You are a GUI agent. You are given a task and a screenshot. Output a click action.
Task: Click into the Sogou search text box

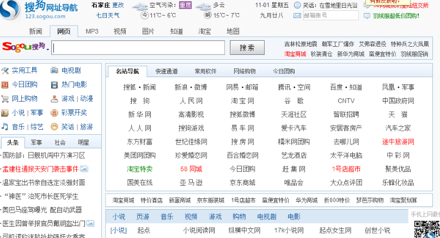point(138,48)
